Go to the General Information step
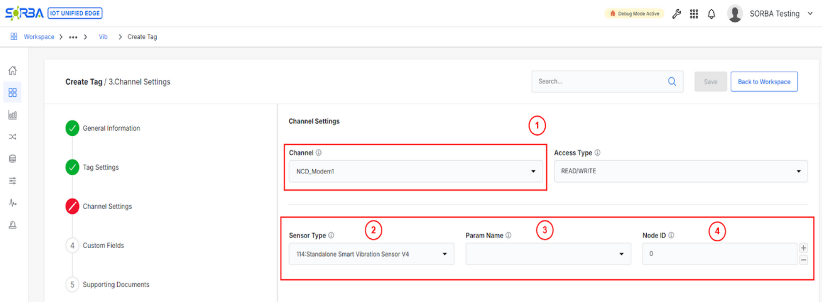 pyautogui.click(x=111, y=128)
